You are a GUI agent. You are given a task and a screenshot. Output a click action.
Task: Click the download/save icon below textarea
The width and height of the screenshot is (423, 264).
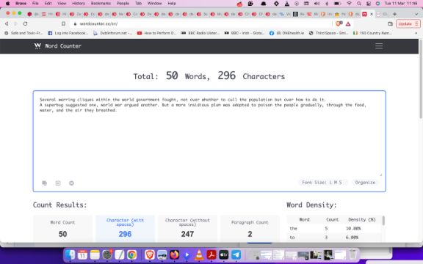[x=58, y=183]
